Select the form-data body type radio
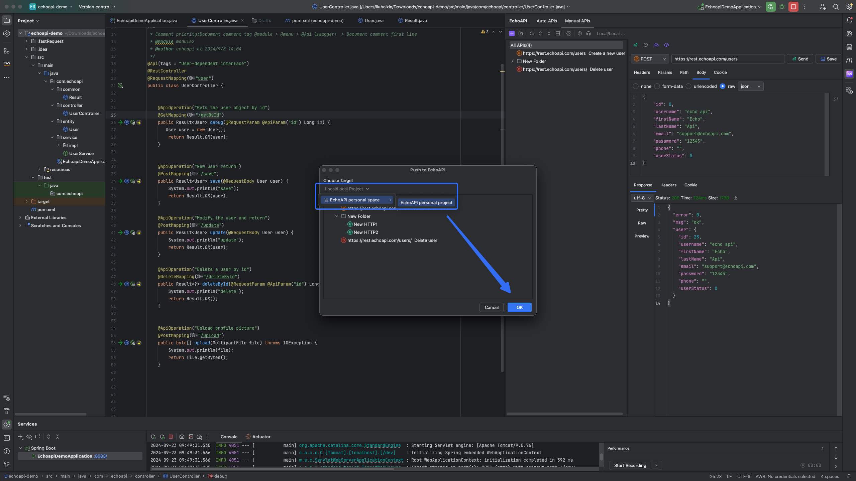 coord(657,86)
